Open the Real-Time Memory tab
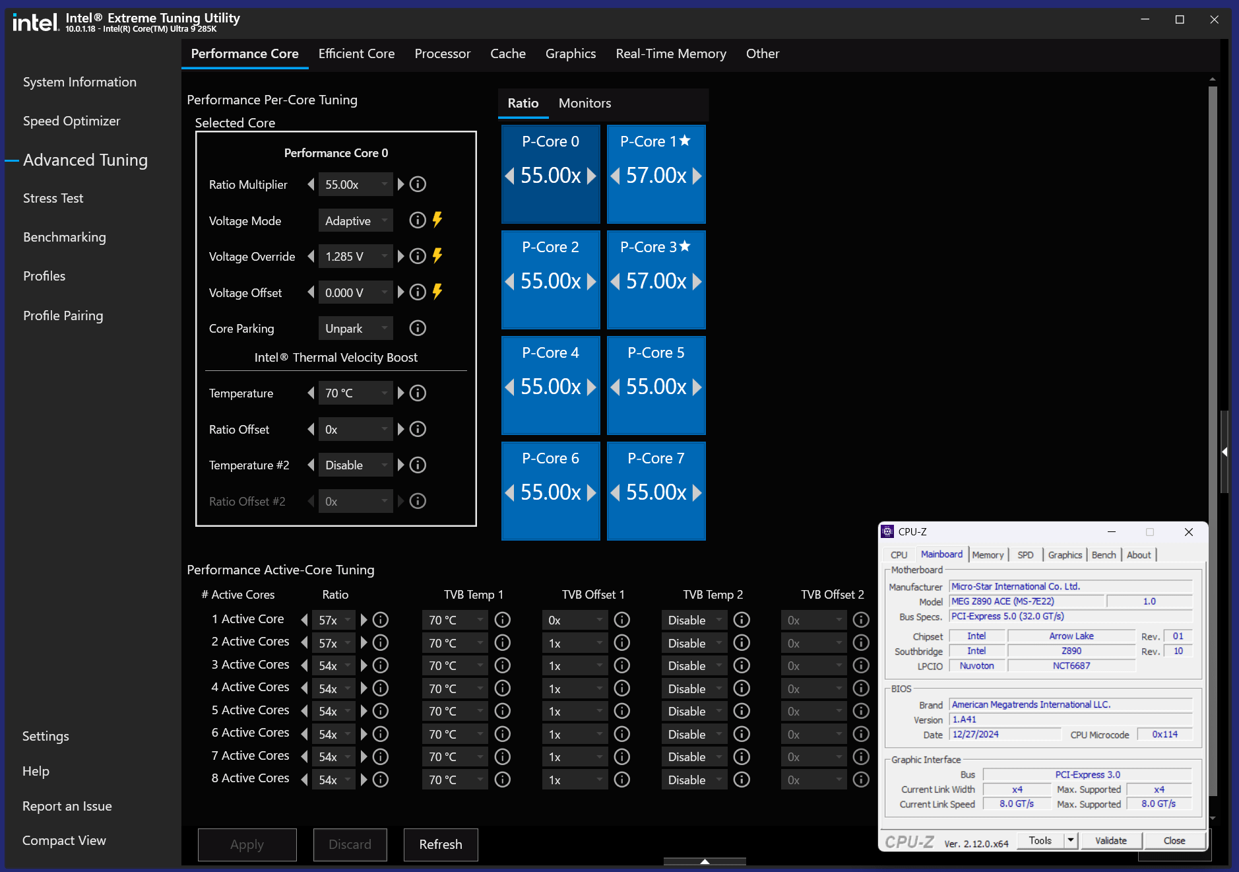Screen dimensions: 1239x872 (x=671, y=53)
